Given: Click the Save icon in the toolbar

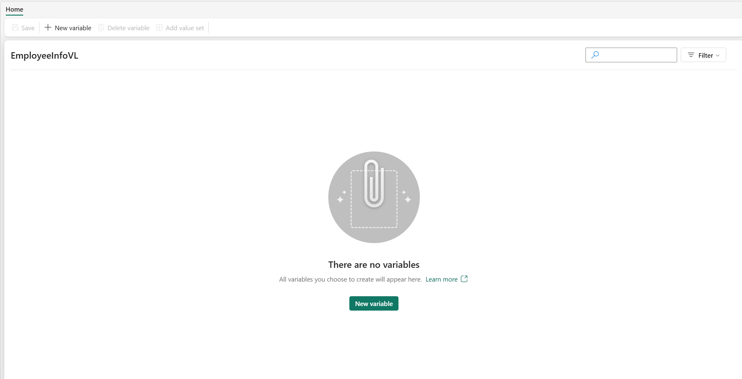Looking at the screenshot, I should coord(15,27).
